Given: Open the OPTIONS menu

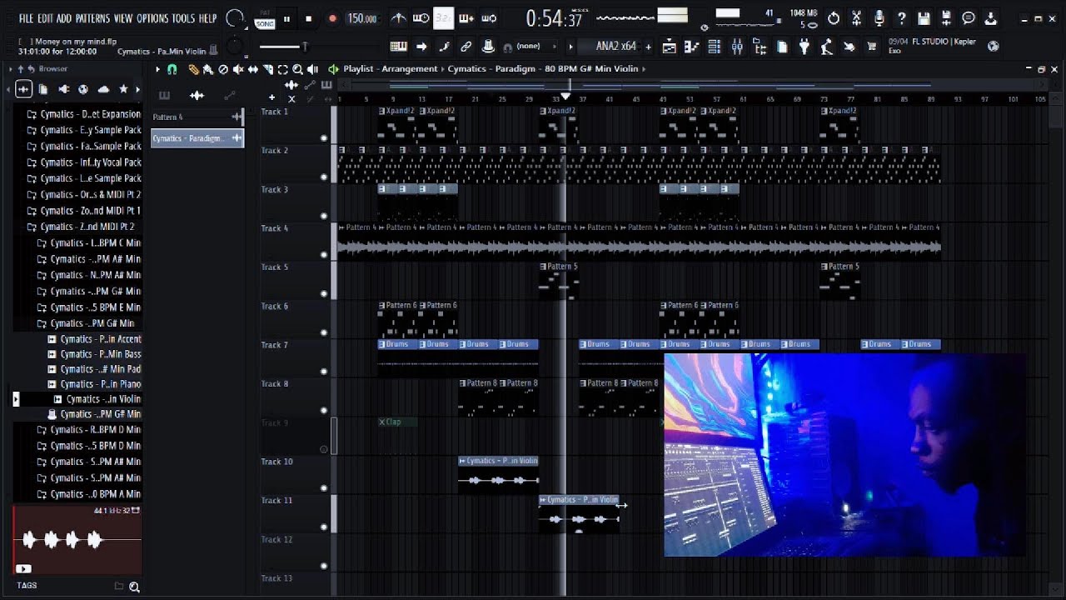Looking at the screenshot, I should 152,18.
